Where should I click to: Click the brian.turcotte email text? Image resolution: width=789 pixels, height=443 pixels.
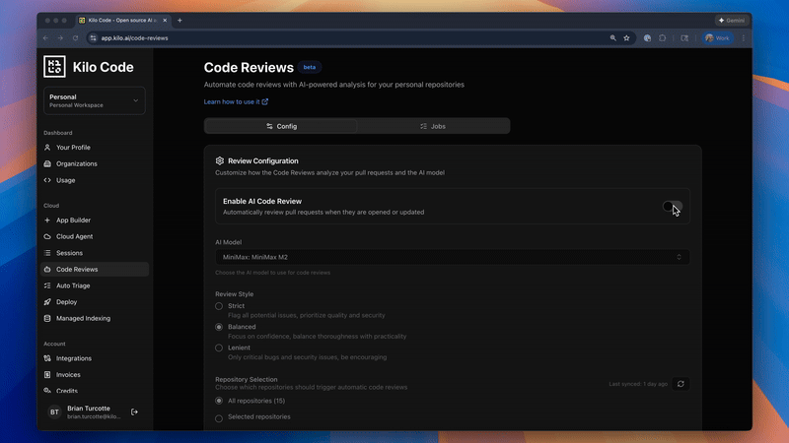coord(94,416)
